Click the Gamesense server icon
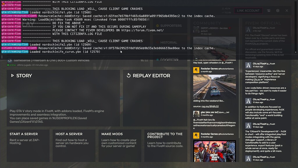This screenshot has width=298, height=168. click(10, 60)
